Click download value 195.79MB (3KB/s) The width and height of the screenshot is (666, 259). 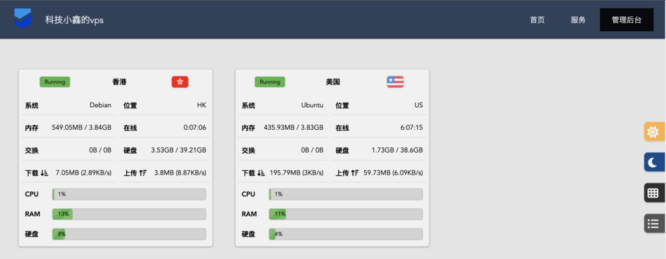point(297,173)
